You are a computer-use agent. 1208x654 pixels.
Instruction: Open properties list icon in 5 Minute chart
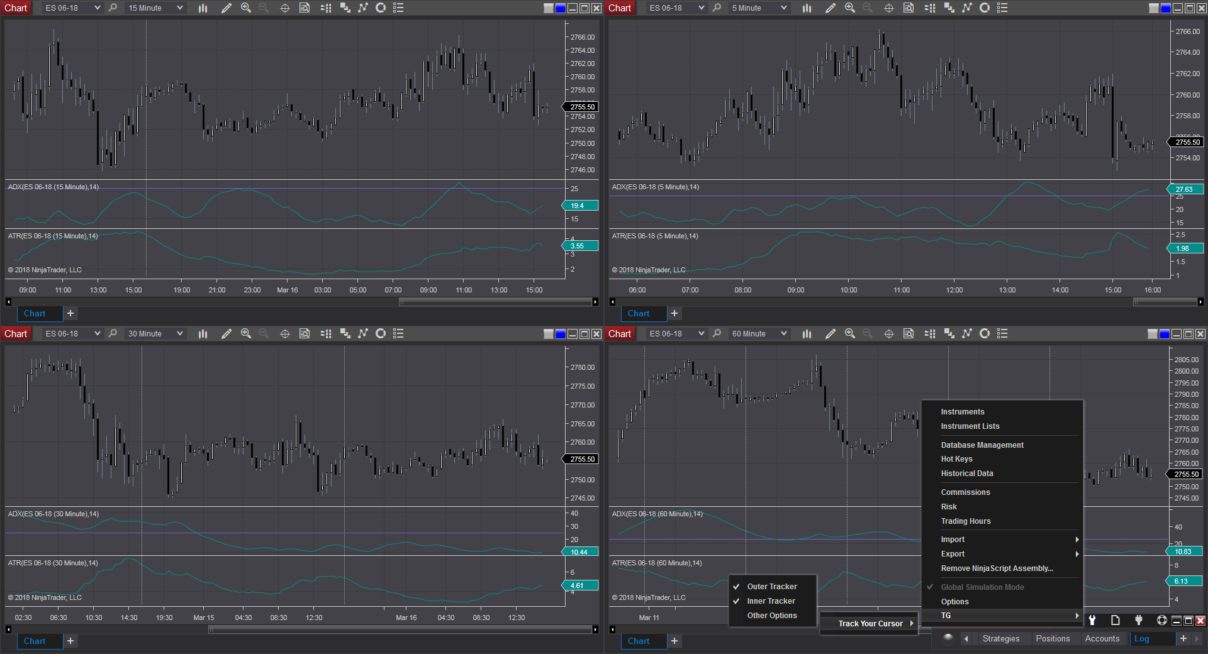click(1002, 8)
